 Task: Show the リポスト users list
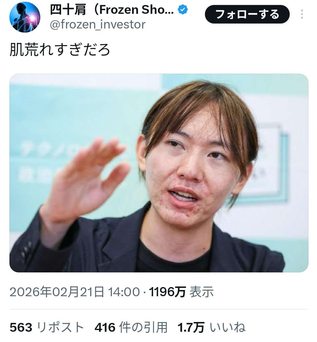(x=60, y=328)
